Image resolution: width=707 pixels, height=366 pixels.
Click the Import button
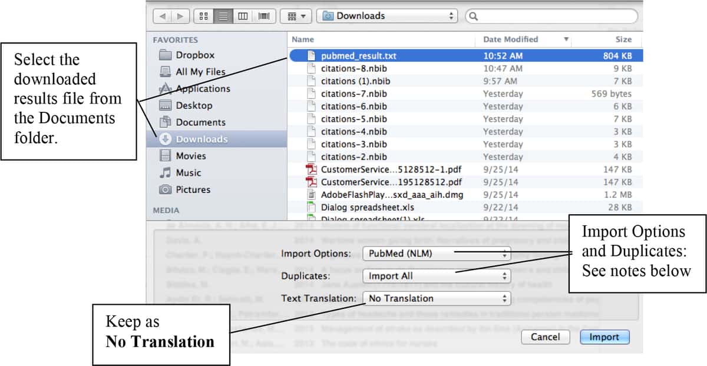coord(605,337)
